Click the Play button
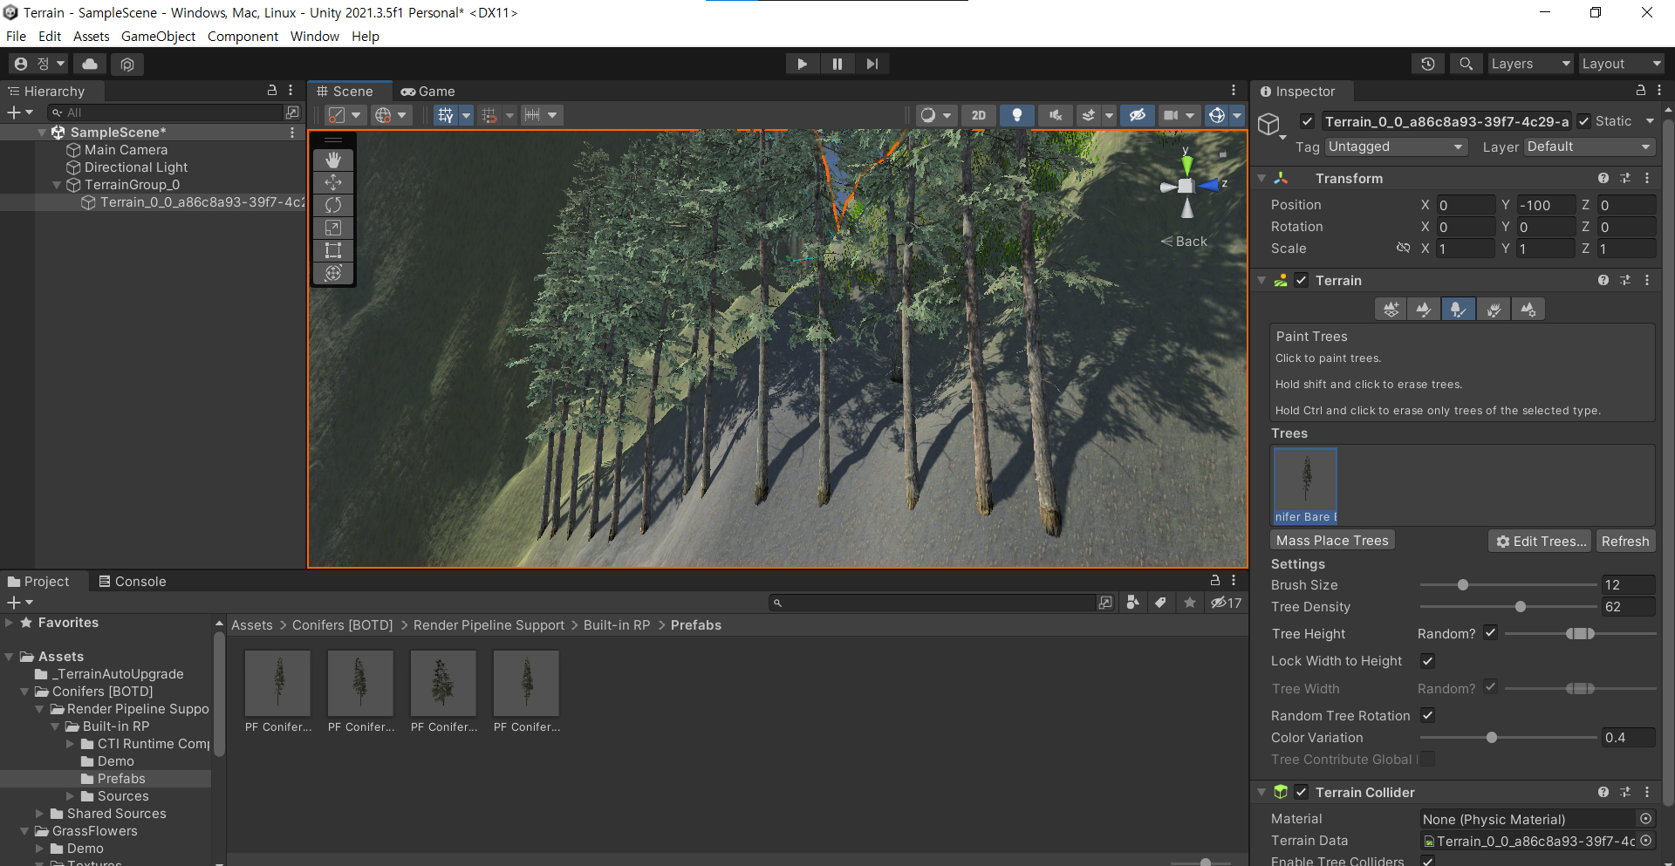The width and height of the screenshot is (1675, 866). pos(802,64)
